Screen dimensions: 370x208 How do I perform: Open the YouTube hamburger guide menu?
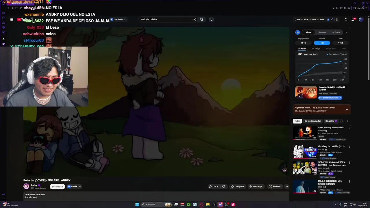click(12, 20)
